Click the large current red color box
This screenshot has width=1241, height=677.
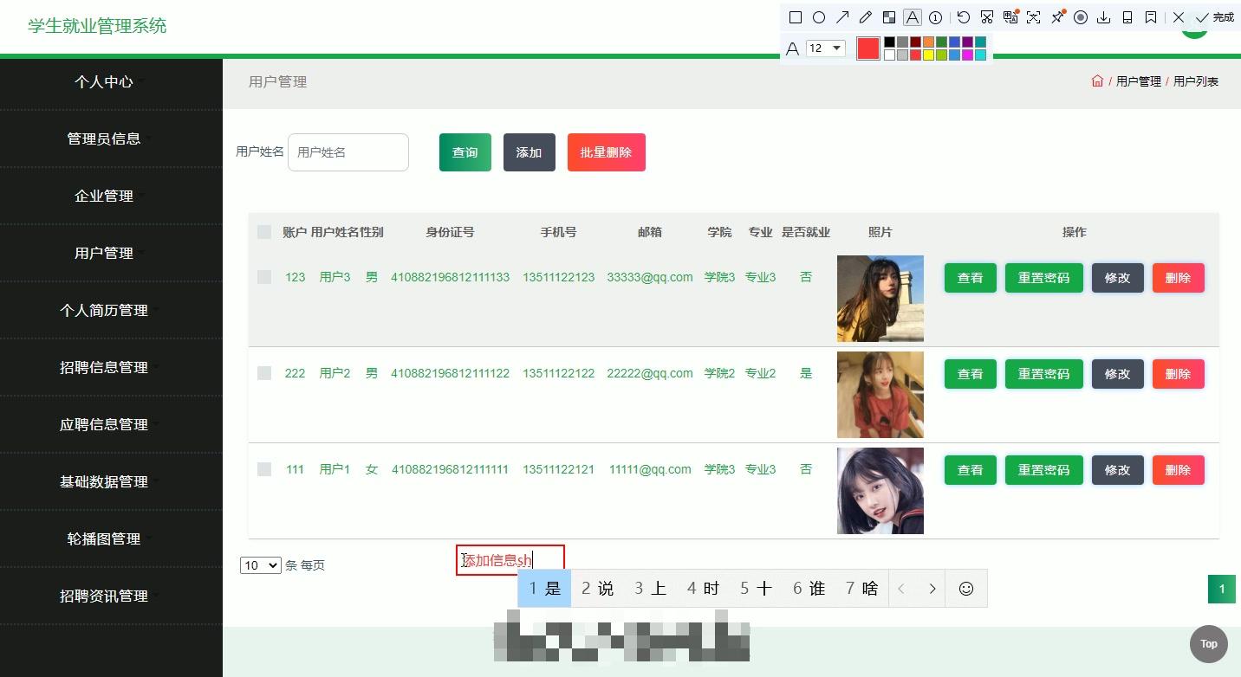[x=867, y=48]
